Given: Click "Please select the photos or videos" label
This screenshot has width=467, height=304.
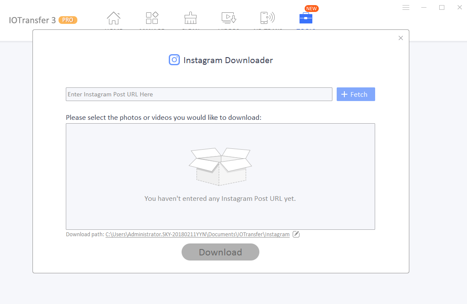Looking at the screenshot, I should [x=164, y=117].
